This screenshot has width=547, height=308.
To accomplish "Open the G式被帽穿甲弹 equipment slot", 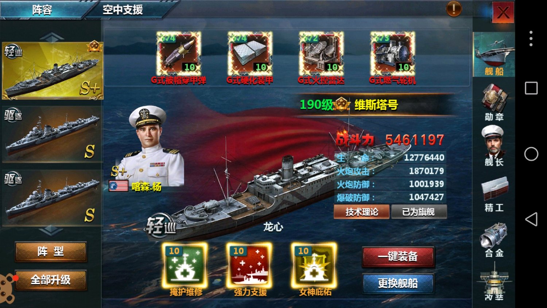I will pos(179,54).
